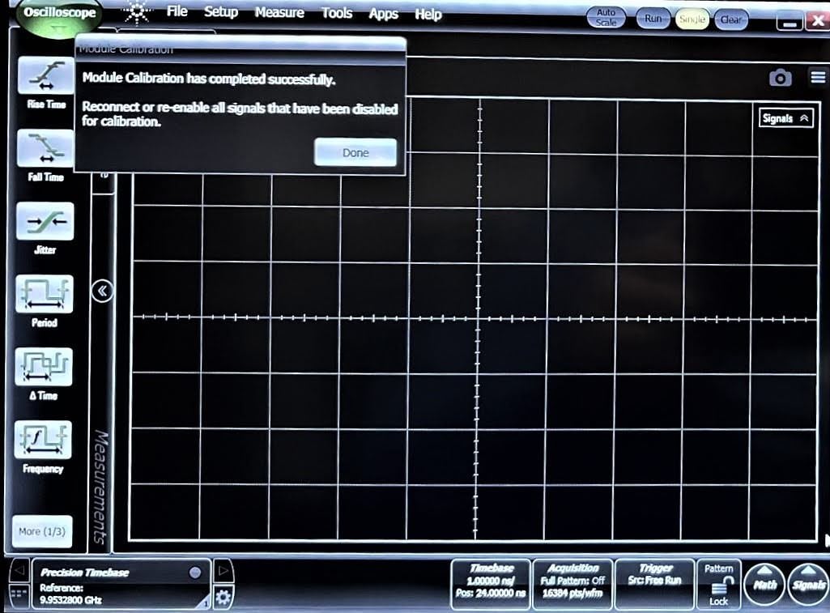The width and height of the screenshot is (830, 613).
Task: Open the Apps menu
Action: pos(383,15)
